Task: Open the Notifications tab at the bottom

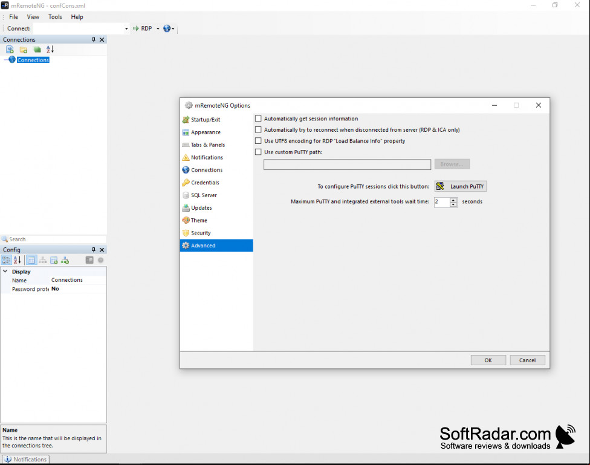Action: (25, 460)
